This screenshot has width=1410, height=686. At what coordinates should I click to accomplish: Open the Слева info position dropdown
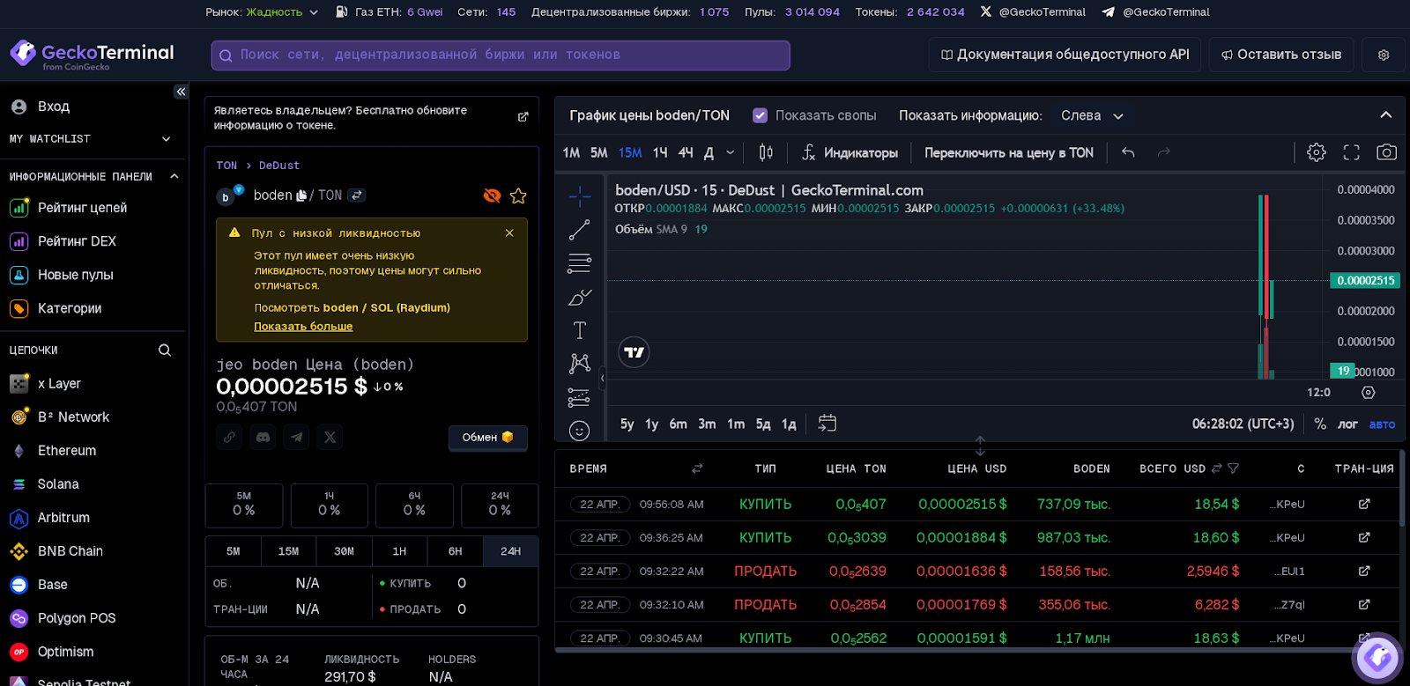(x=1092, y=115)
